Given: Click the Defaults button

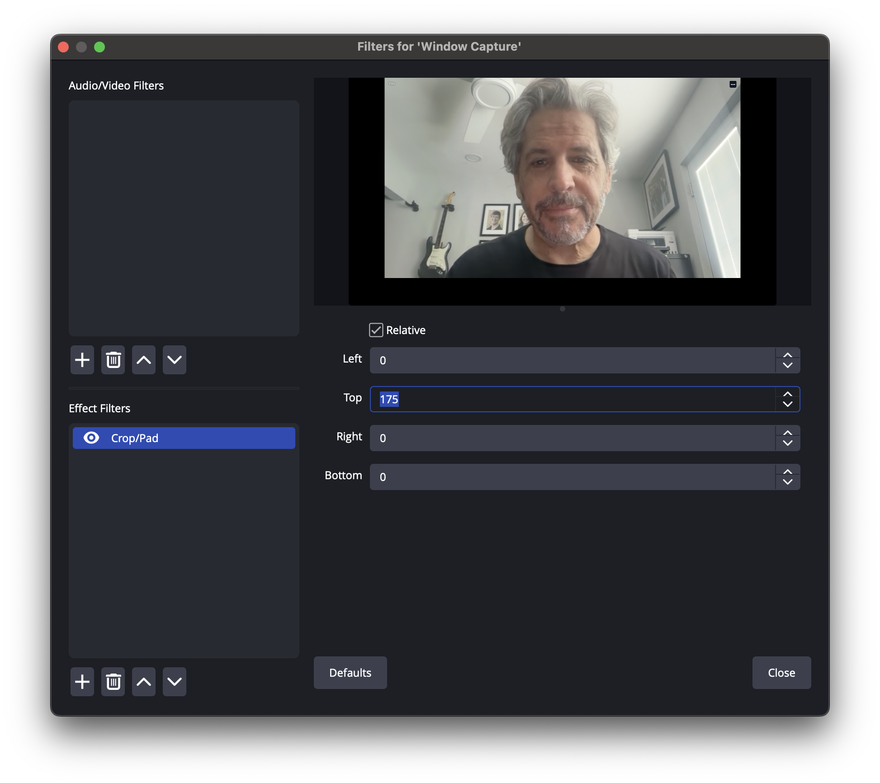Looking at the screenshot, I should pos(350,673).
